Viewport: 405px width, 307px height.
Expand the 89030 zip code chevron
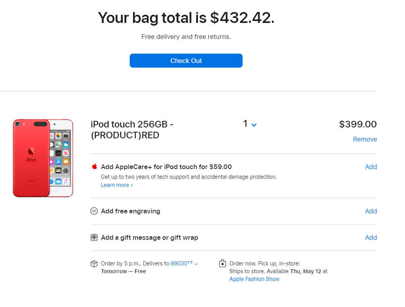coord(196,264)
